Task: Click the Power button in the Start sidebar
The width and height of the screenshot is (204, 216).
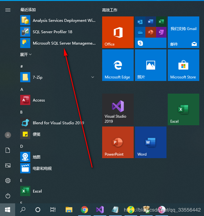Action: pyautogui.click(x=8, y=196)
